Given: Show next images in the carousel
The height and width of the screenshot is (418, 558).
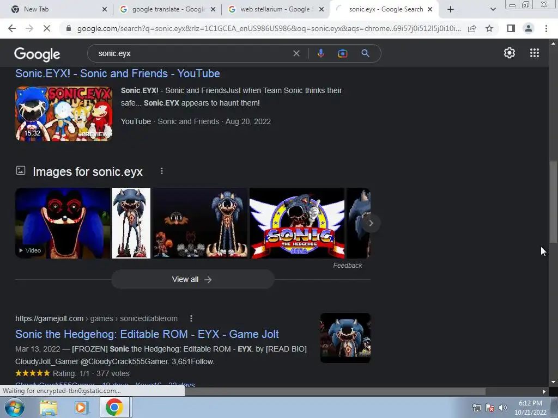Looking at the screenshot, I should tap(371, 223).
